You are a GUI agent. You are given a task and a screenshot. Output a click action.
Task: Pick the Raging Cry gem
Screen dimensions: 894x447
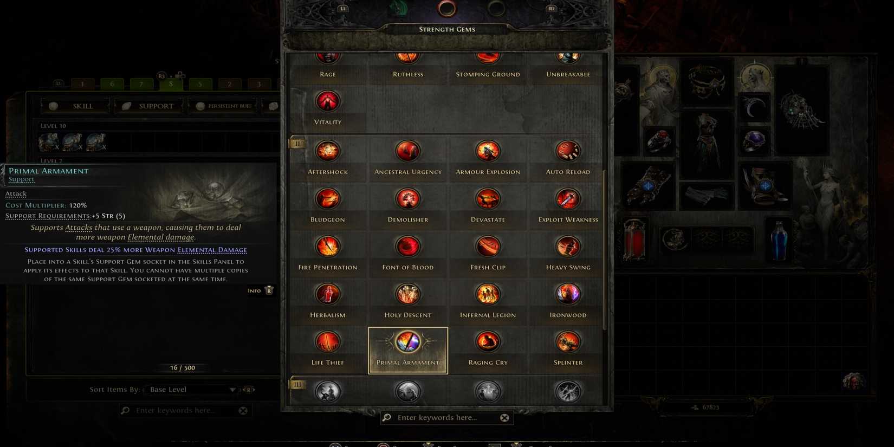(x=488, y=349)
